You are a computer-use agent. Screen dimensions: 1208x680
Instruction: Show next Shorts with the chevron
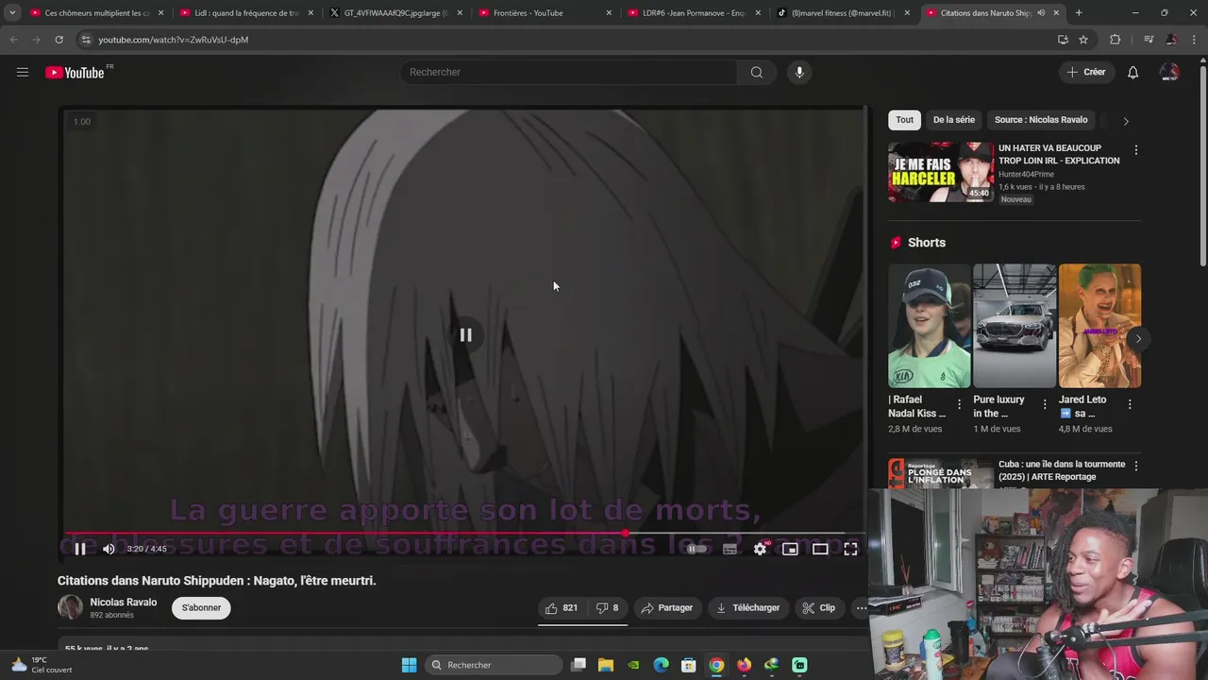click(x=1138, y=338)
